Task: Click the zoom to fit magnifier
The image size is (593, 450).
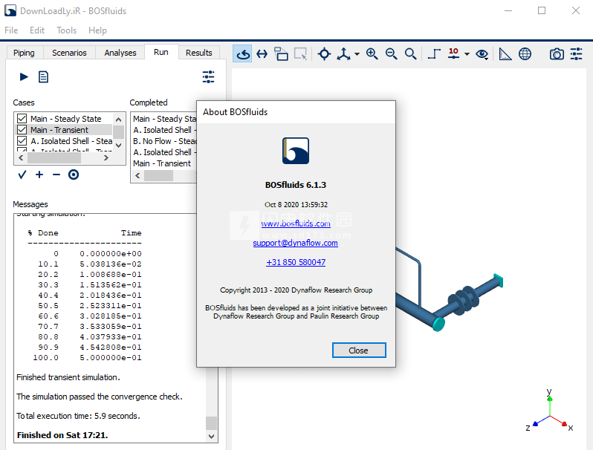Action: [x=410, y=54]
